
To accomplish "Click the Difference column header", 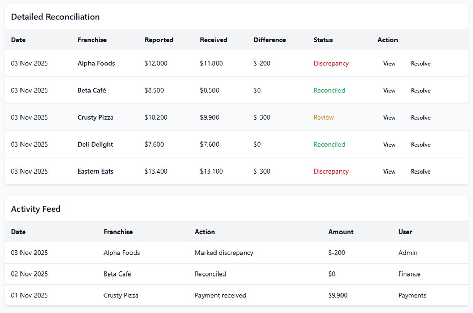I will coord(269,40).
